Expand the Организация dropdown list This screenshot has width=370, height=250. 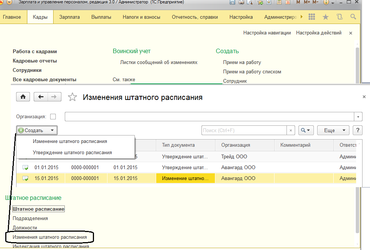(359, 117)
